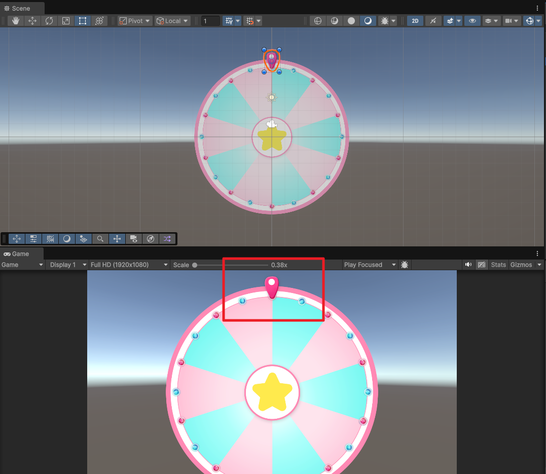Toggle the Cameras overlay icon

coord(134,239)
